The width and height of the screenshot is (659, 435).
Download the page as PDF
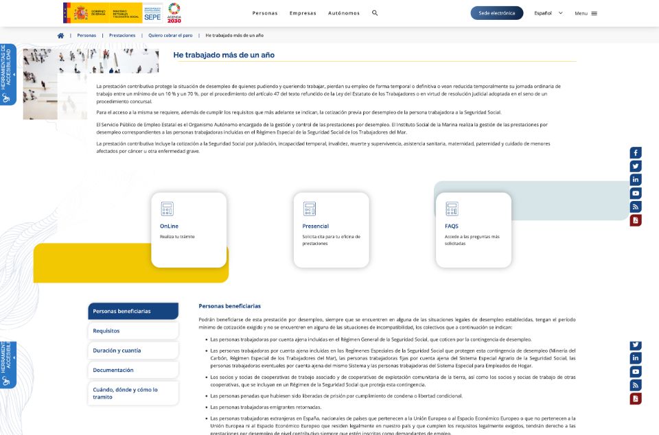(636, 220)
